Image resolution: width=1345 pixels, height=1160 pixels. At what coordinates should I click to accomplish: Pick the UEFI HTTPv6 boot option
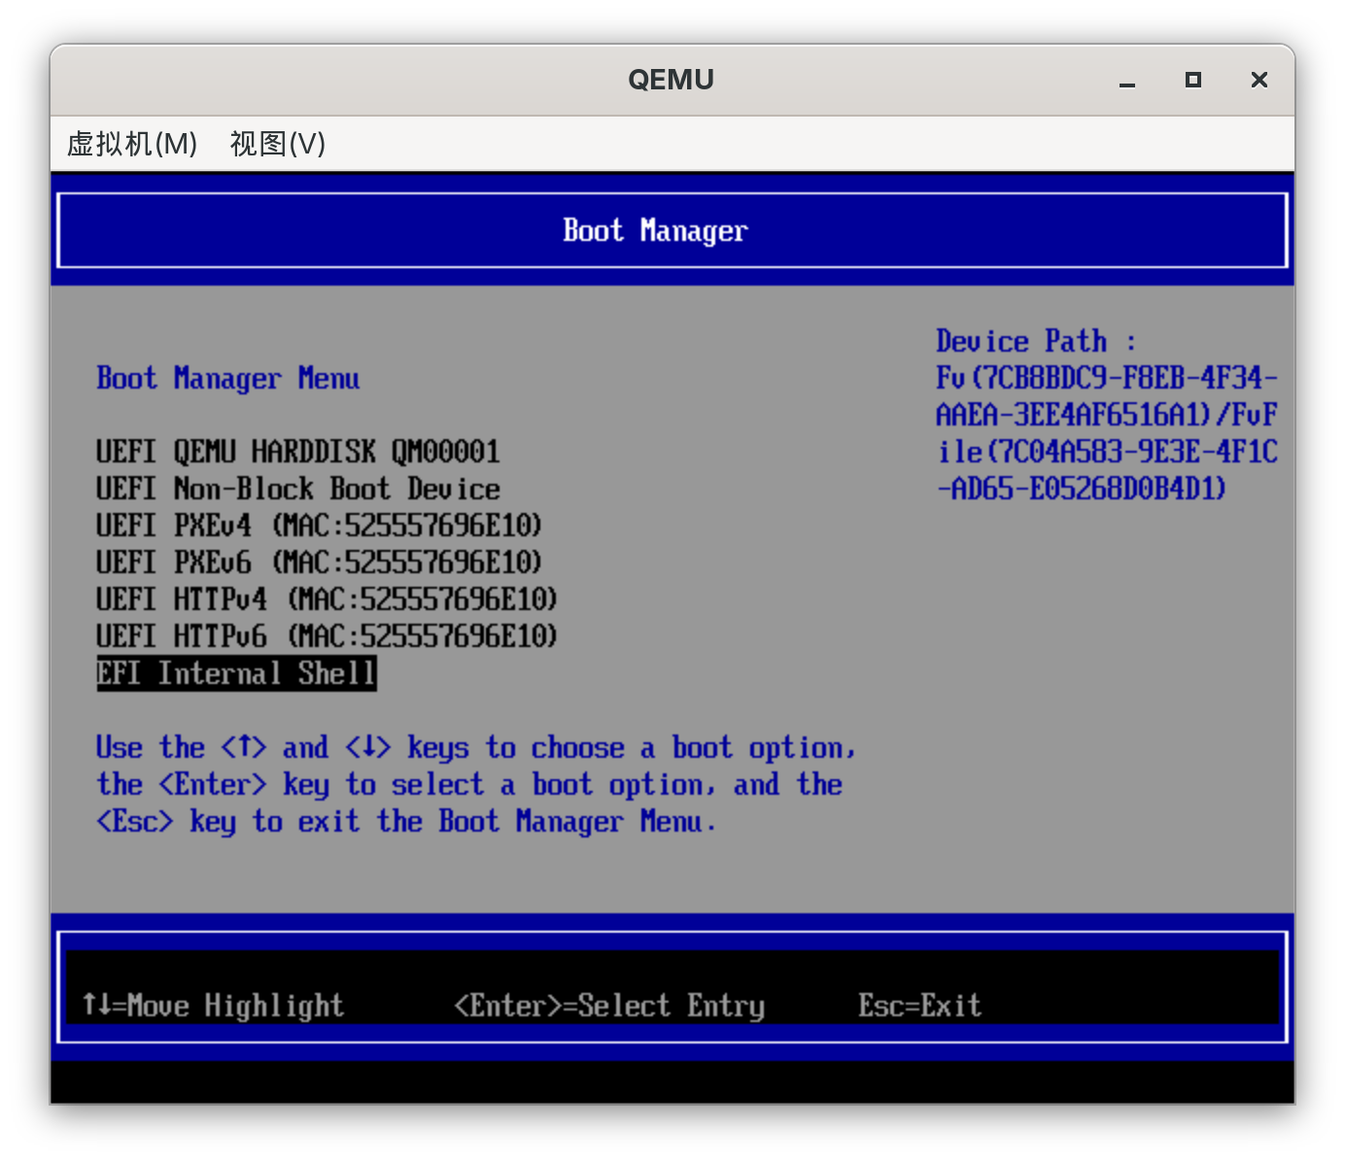(x=327, y=636)
